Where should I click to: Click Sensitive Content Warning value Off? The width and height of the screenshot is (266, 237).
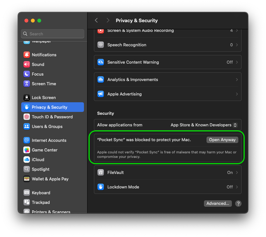[x=230, y=62]
